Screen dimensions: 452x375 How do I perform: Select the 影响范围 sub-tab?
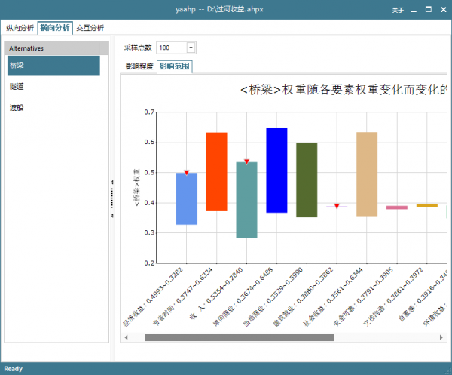174,66
